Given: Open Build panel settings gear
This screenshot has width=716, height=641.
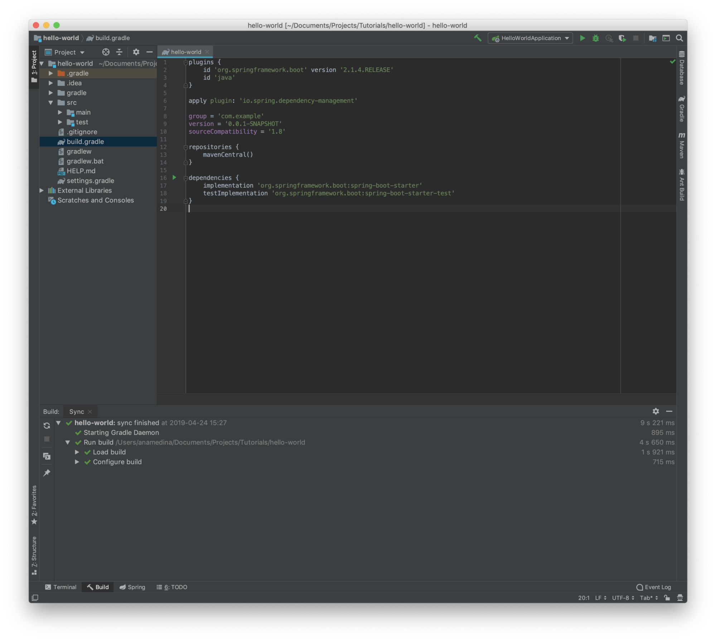Looking at the screenshot, I should (x=655, y=411).
